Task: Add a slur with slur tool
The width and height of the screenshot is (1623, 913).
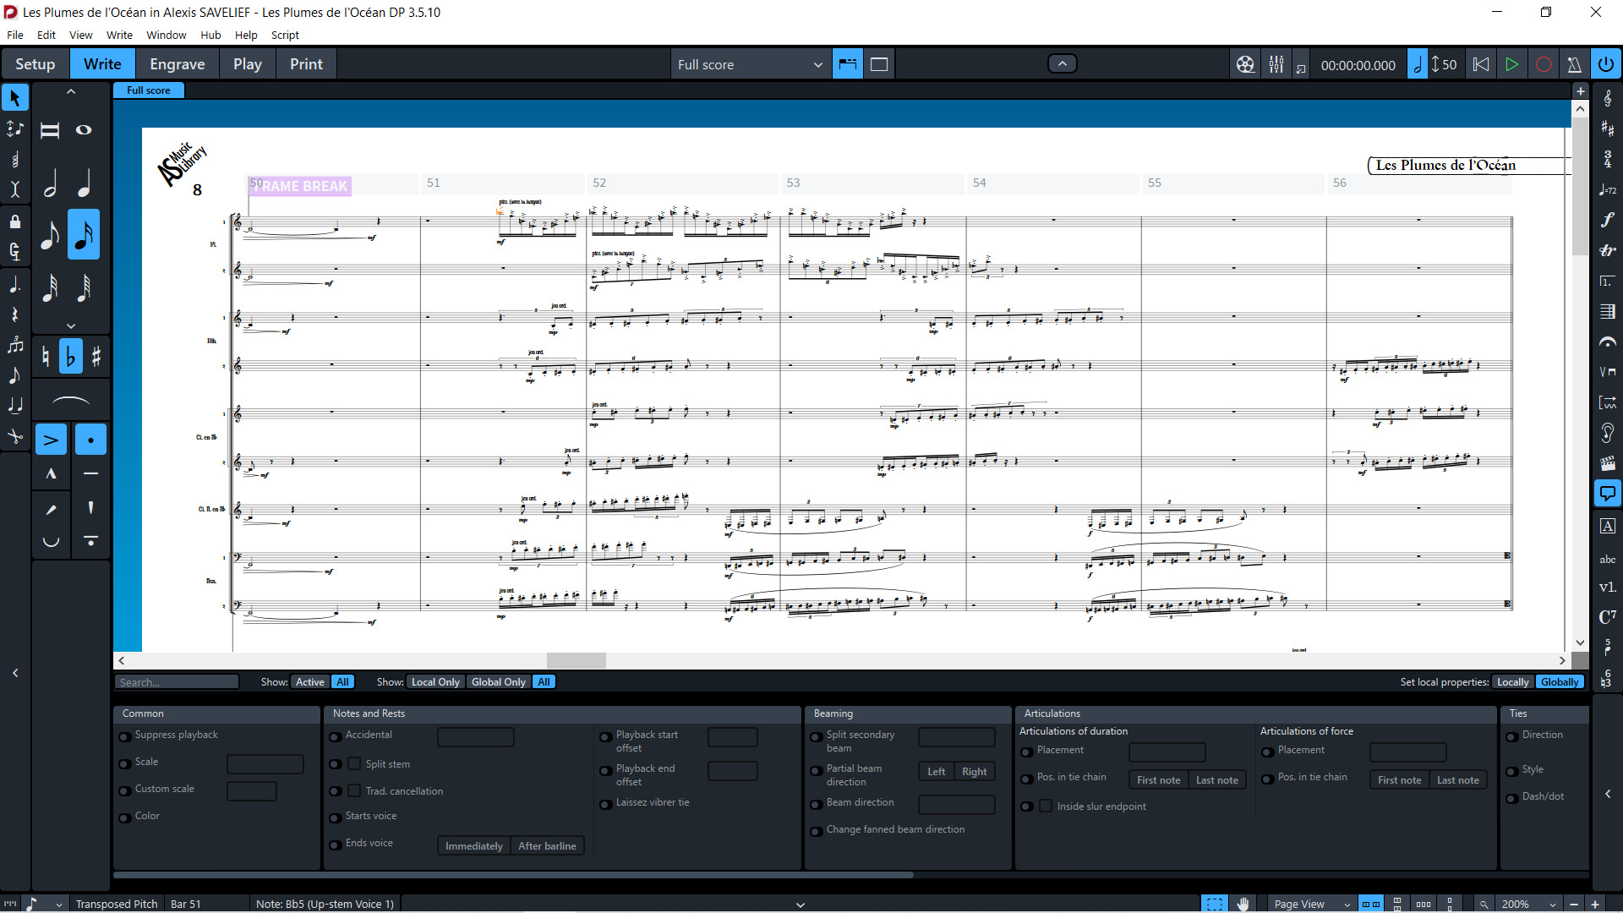Action: coord(71,400)
